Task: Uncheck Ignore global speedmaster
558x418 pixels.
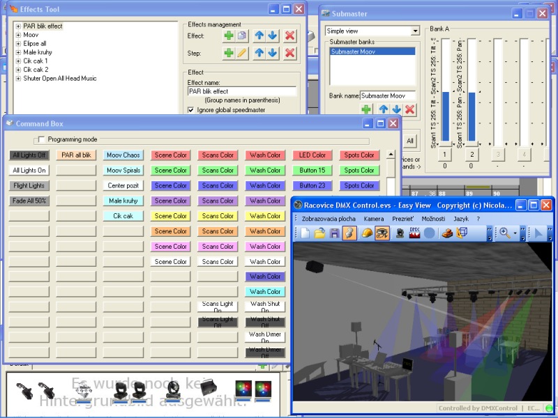Action: click(191, 109)
